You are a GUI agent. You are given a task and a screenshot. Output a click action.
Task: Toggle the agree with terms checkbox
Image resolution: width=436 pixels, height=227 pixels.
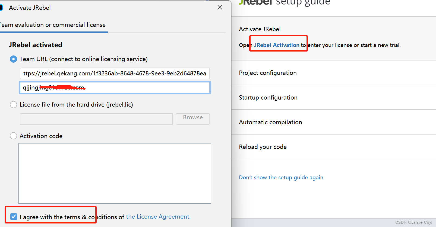tap(14, 217)
